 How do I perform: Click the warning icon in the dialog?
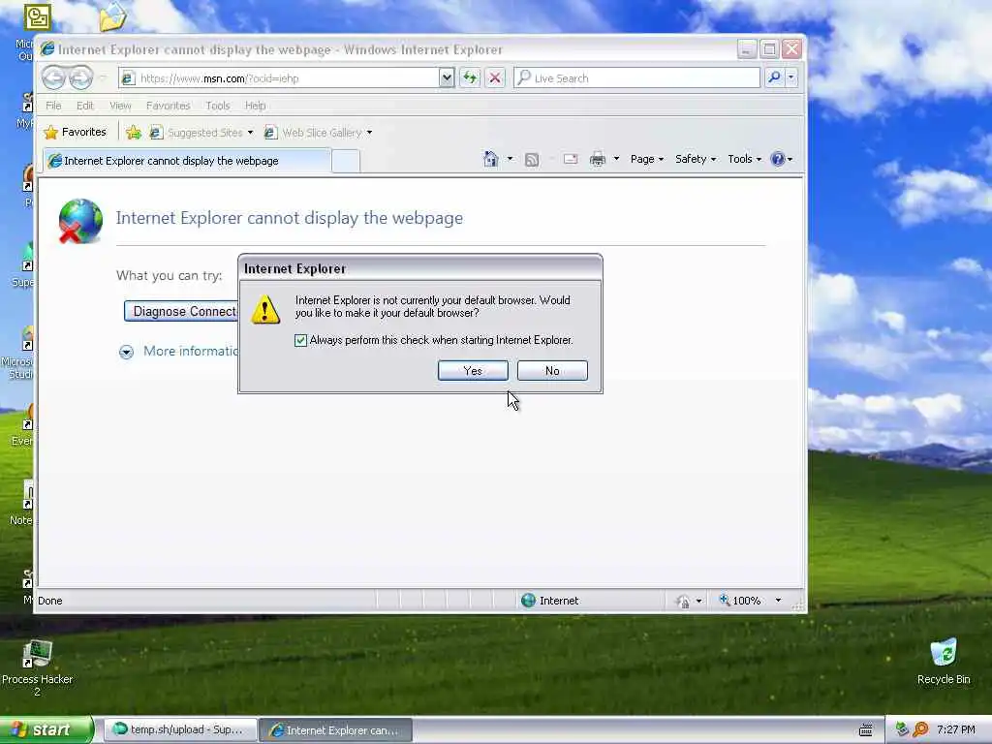coord(265,309)
